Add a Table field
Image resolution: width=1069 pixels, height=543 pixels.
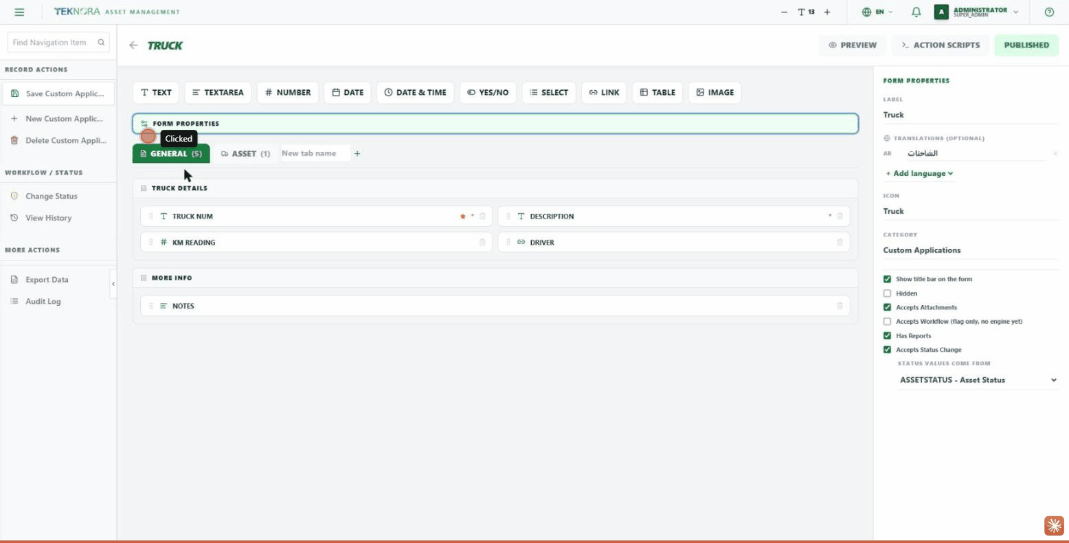click(x=657, y=92)
